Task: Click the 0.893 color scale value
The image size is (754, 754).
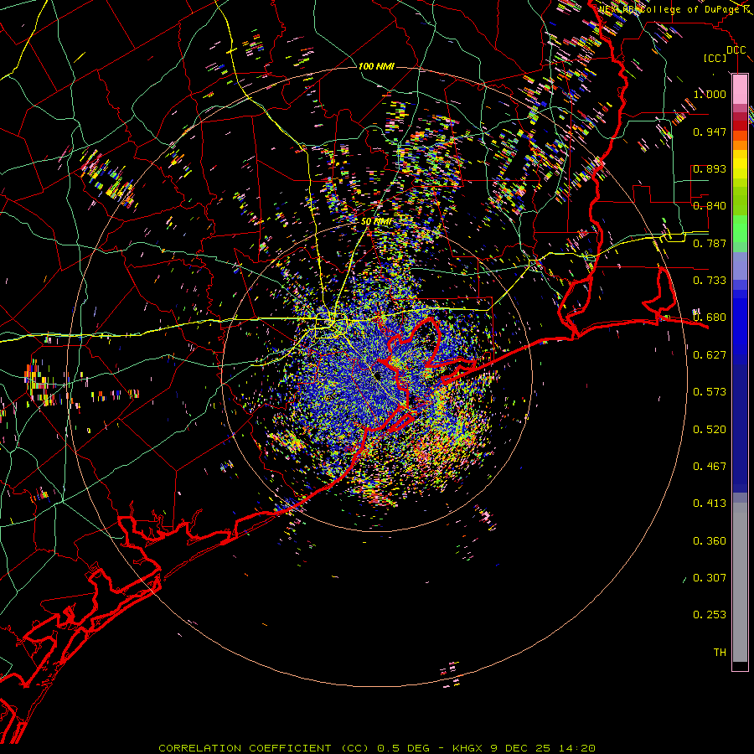Action: tap(710, 168)
